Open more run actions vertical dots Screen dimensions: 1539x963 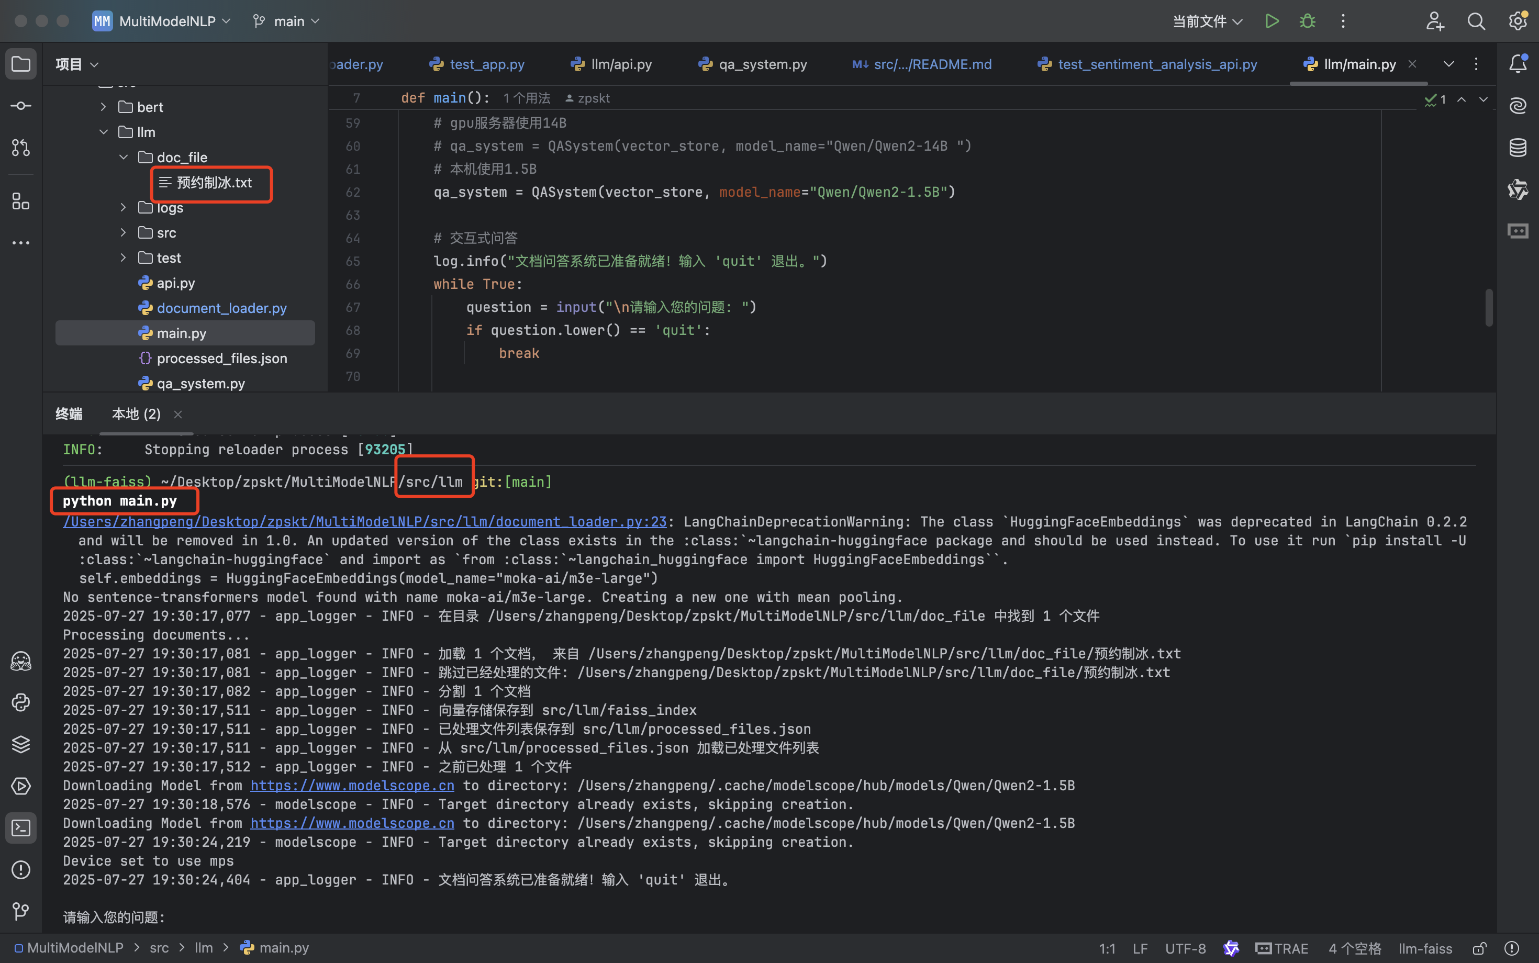pos(1343,21)
